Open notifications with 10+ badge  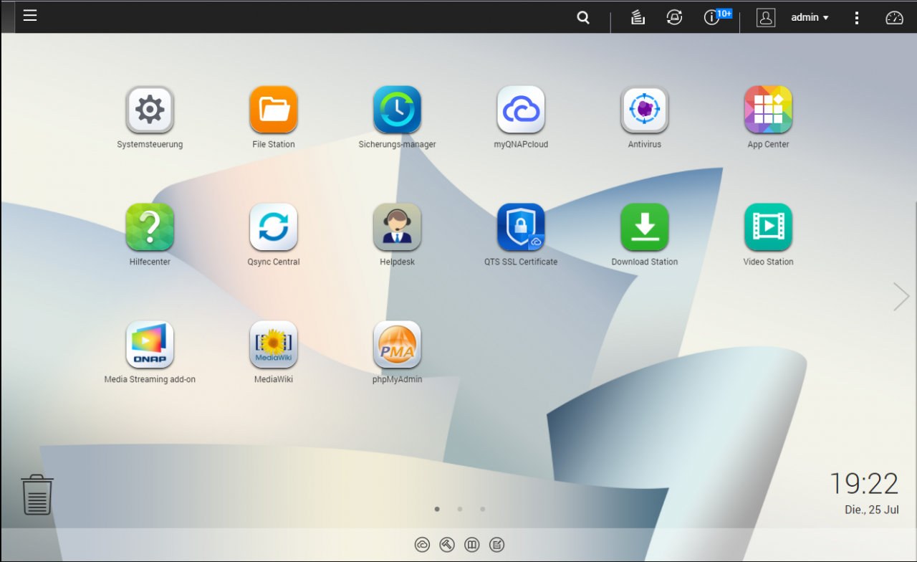[x=712, y=18]
